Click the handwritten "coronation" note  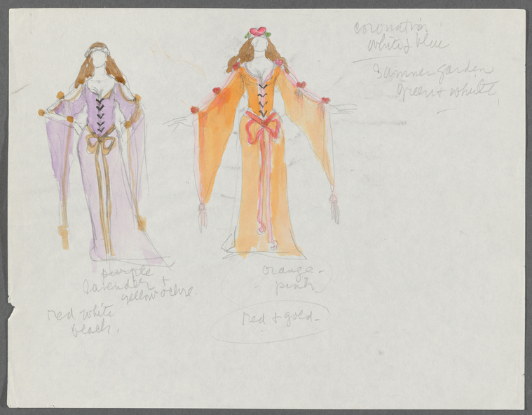391,28
